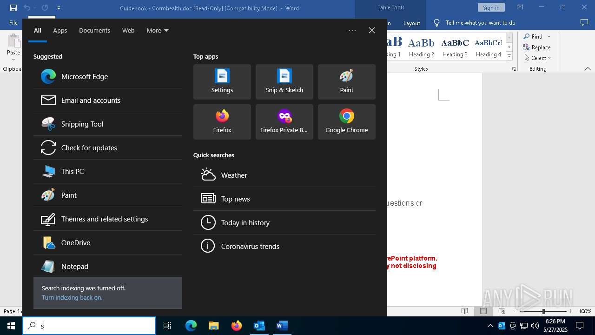The height and width of the screenshot is (335, 595).
Task: Launch Snipping Tool from suggestions
Action: point(108,124)
